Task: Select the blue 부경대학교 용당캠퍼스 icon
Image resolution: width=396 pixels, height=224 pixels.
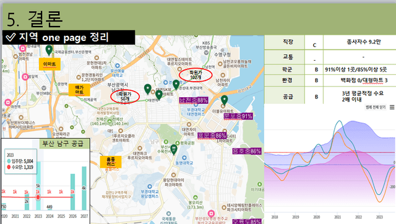Action: tap(150, 187)
